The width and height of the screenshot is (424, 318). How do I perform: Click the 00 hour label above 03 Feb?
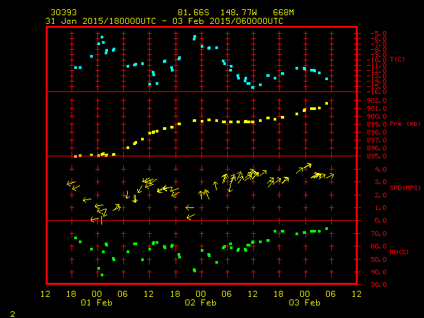tap(305, 294)
